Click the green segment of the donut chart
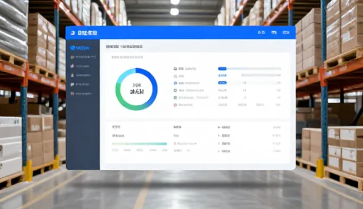The width and height of the screenshot is (363, 209). (x=126, y=103)
